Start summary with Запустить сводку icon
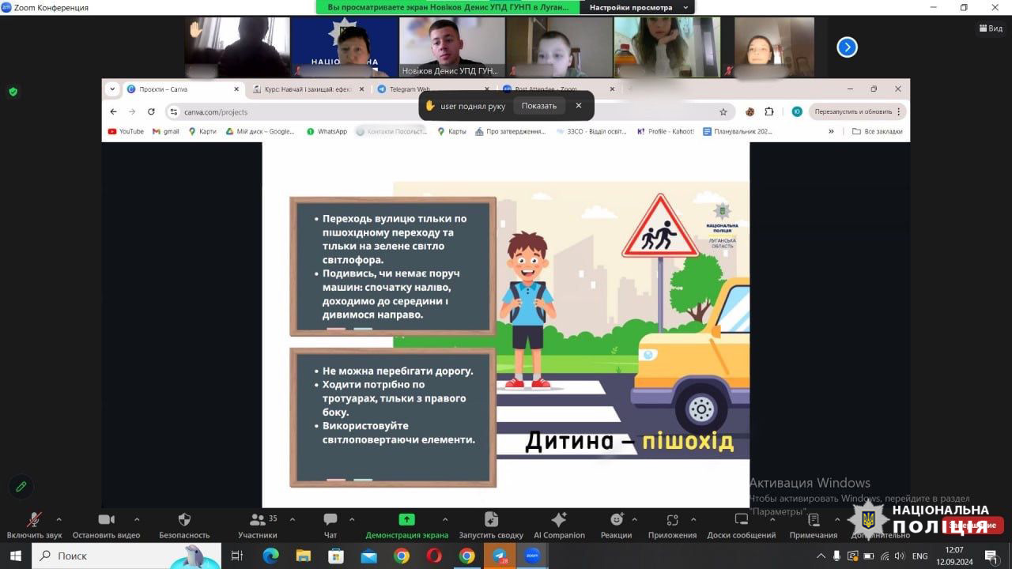This screenshot has height=569, width=1012. pos(491,520)
